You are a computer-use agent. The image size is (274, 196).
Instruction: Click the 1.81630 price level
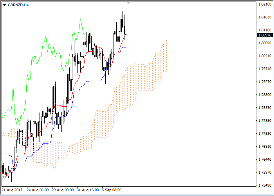pyautogui.click(x=265, y=17)
